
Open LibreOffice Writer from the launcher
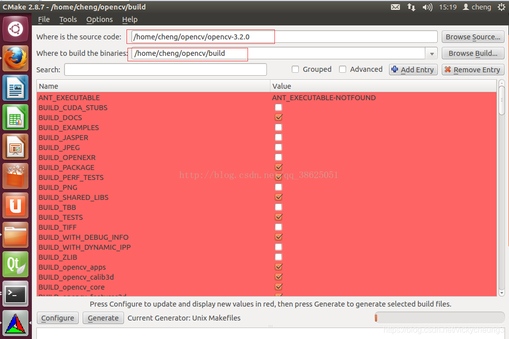pos(15,88)
